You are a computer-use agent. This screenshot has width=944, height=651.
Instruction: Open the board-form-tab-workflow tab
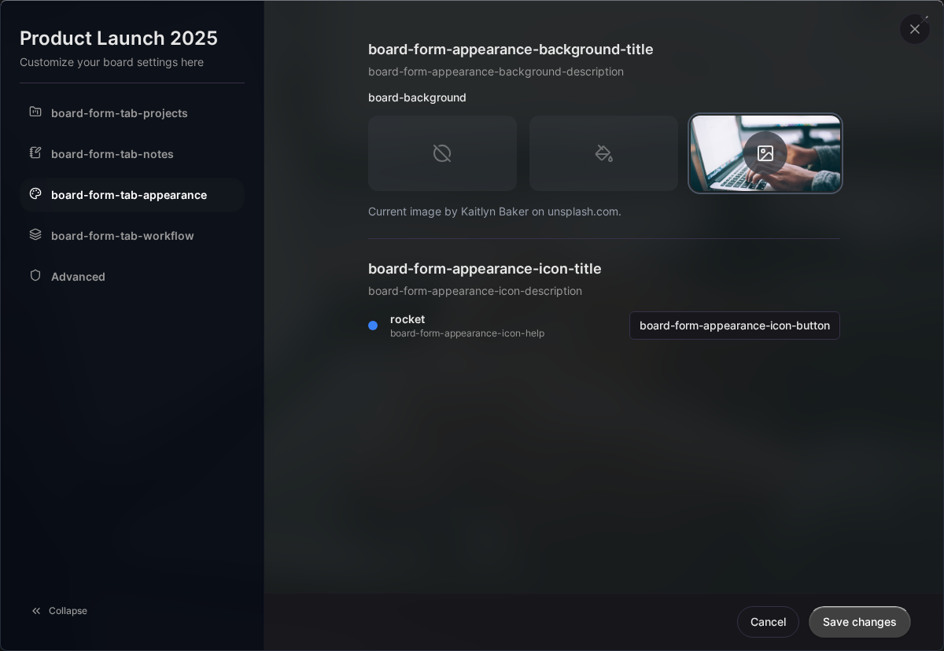[123, 236]
